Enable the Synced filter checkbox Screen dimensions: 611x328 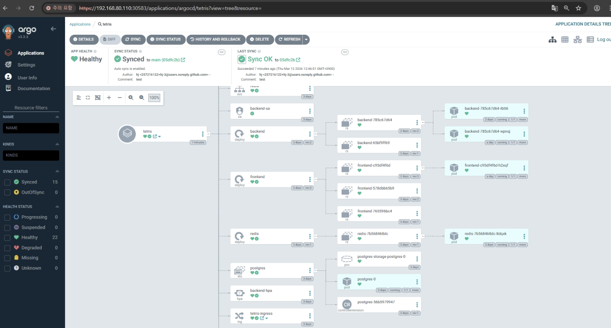click(7, 182)
